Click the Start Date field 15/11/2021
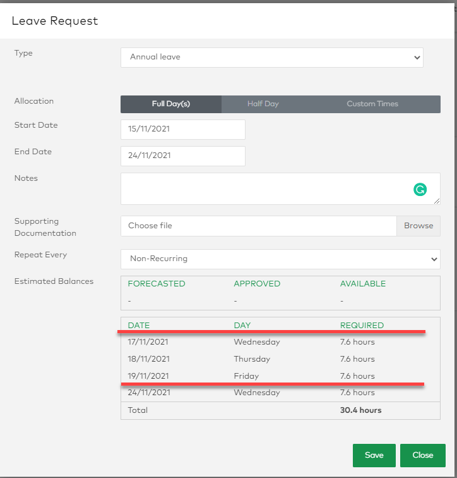 point(183,129)
